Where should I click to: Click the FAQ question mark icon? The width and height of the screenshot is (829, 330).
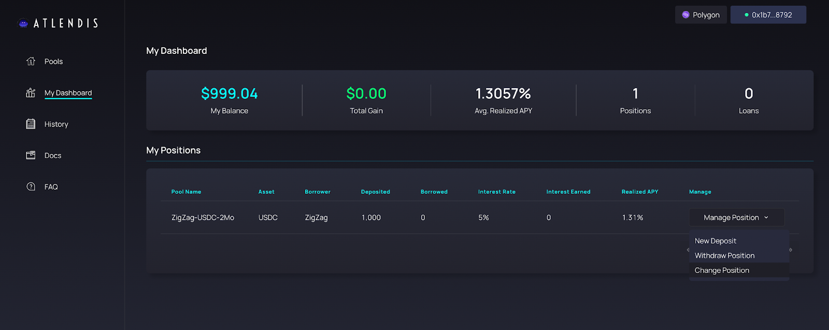coord(31,186)
